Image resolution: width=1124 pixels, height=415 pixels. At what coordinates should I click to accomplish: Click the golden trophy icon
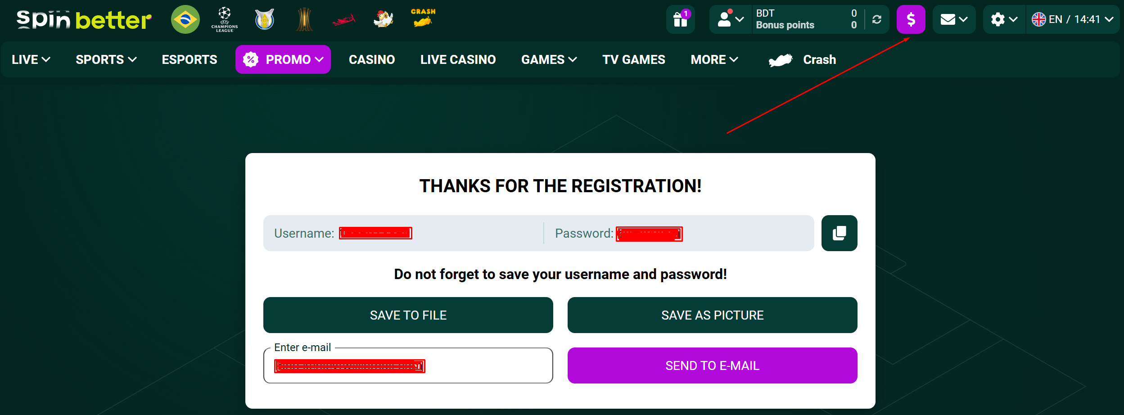(304, 20)
